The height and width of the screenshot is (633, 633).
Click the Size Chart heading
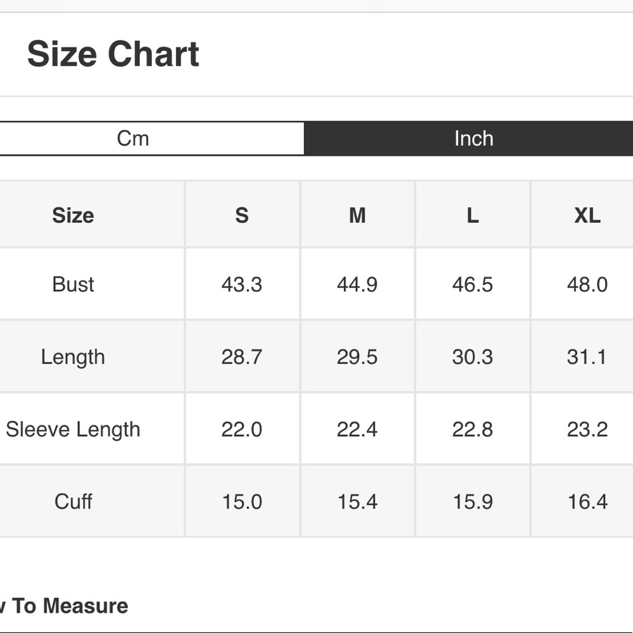[113, 54]
